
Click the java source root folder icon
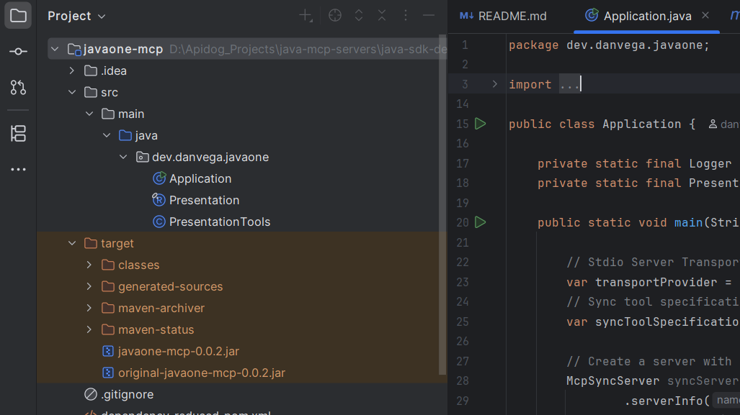pos(125,136)
